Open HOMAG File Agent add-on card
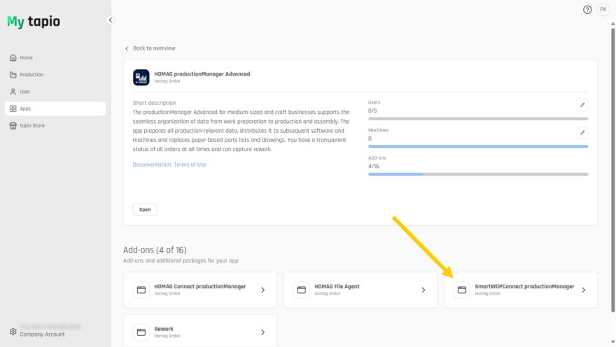This screenshot has height=347, width=616. coord(360,290)
